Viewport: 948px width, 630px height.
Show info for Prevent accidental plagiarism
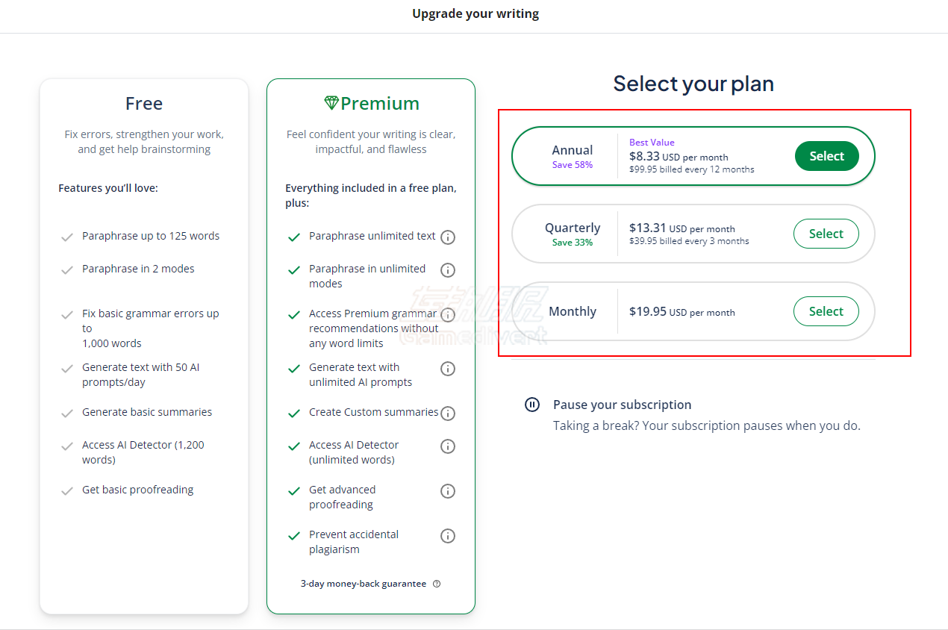[448, 536]
